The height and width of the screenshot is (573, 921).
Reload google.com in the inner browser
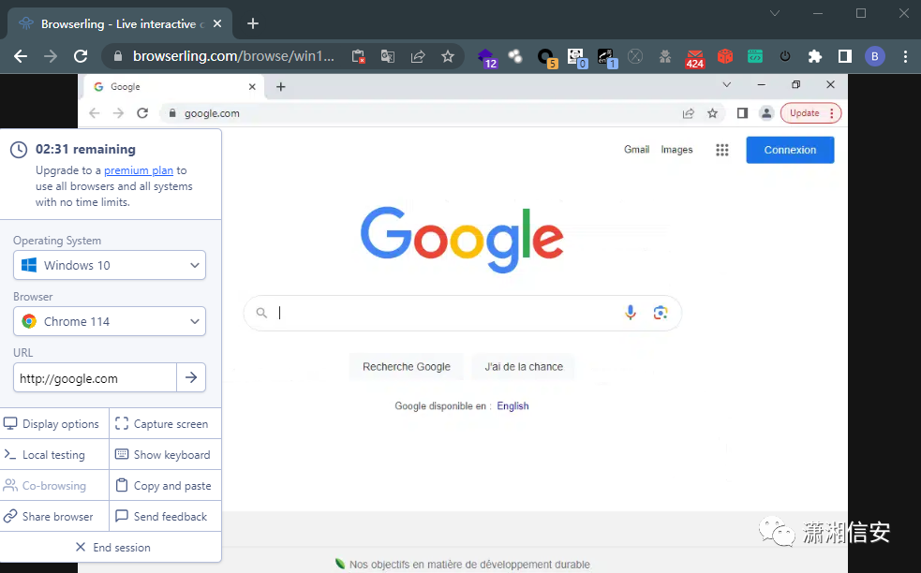tap(142, 113)
